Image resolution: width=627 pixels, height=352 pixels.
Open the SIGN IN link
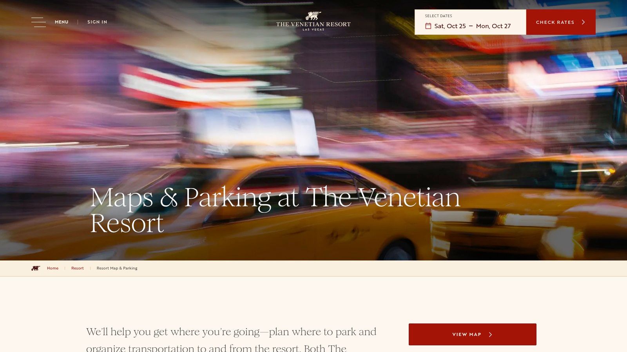point(97,22)
